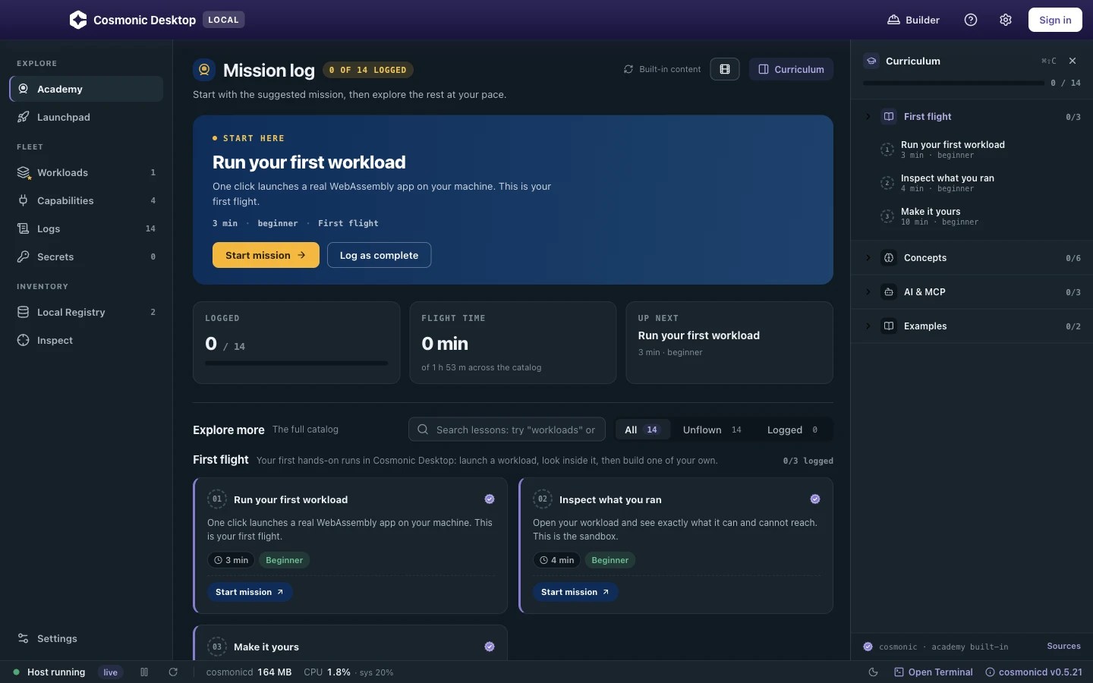The width and height of the screenshot is (1093, 683).
Task: Open Inspect what you ran in Curriculum list
Action: coord(972,183)
